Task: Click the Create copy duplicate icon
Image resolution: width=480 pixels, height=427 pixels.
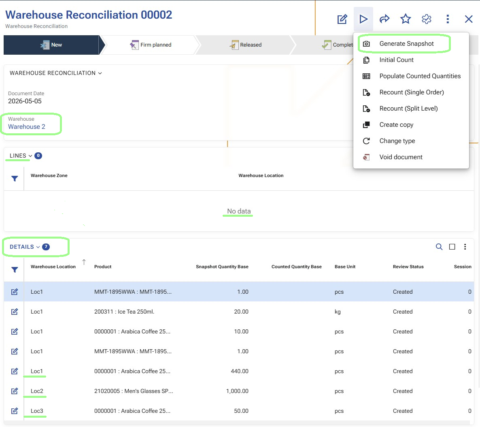Action: click(366, 125)
